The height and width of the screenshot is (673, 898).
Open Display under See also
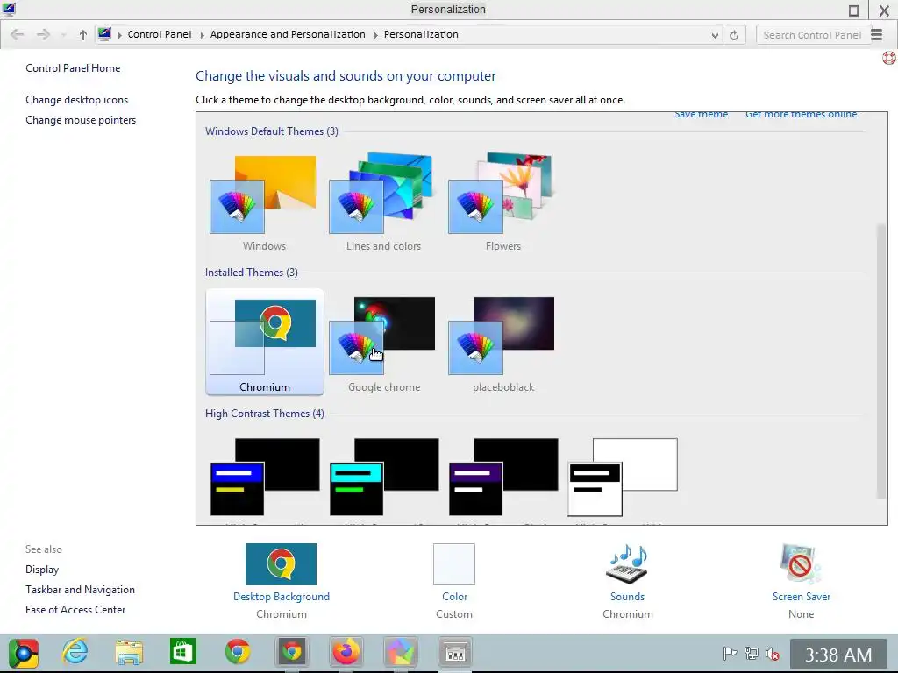click(42, 570)
